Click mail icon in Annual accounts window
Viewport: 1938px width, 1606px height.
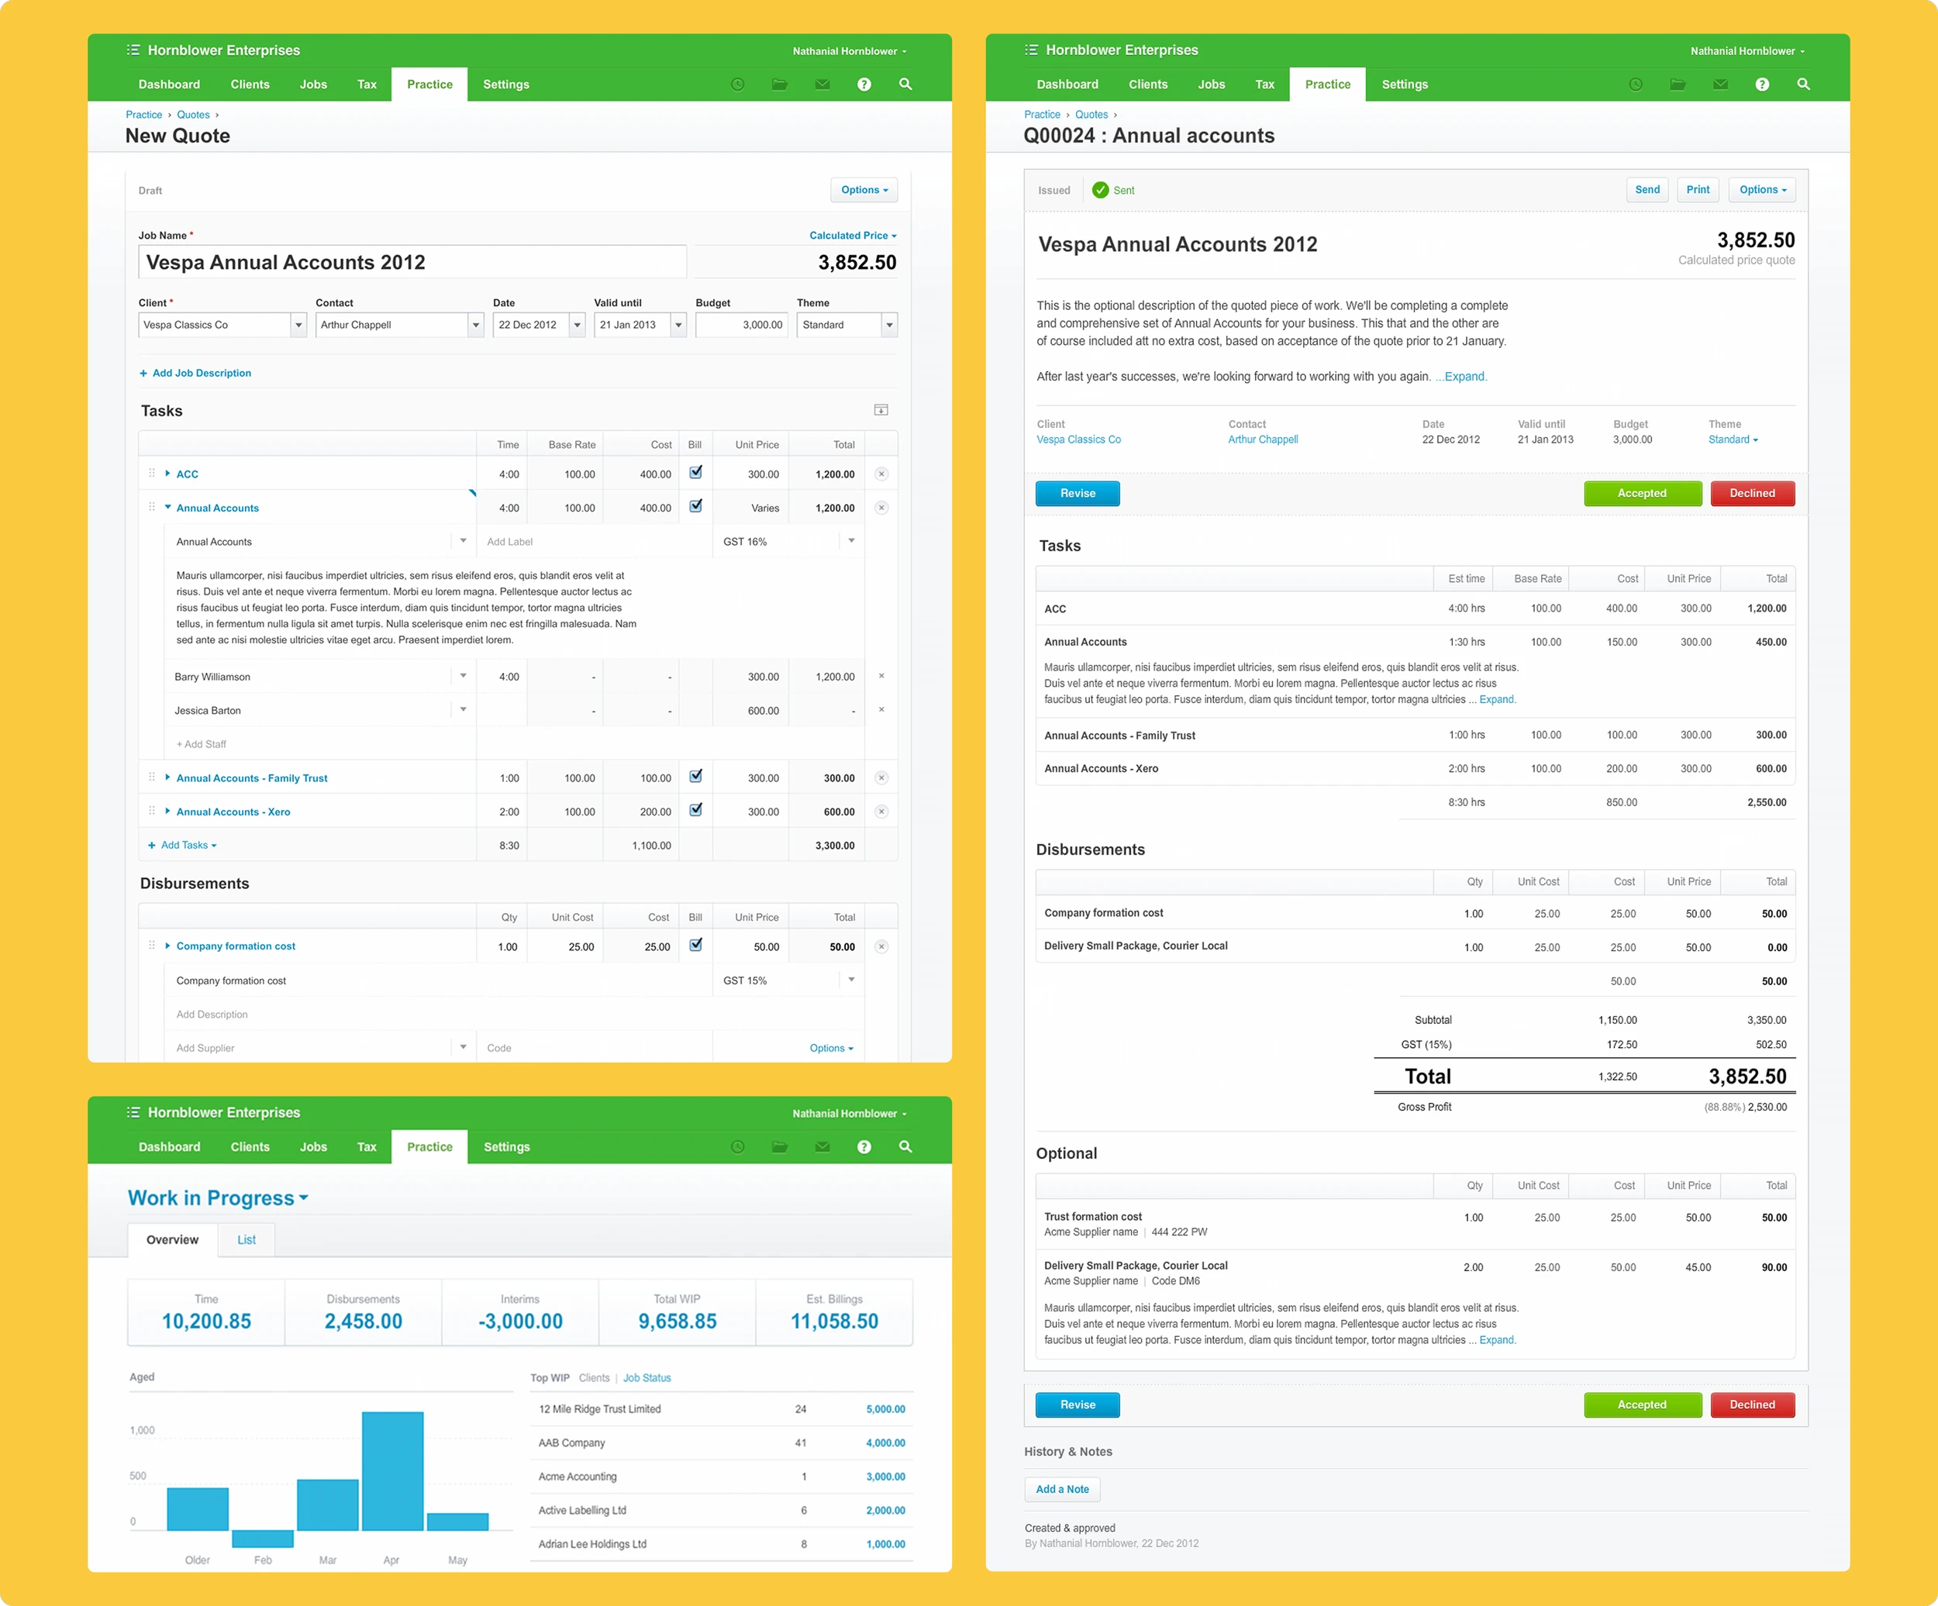(1720, 85)
